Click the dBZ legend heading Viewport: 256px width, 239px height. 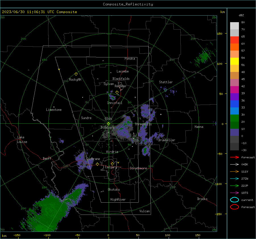[241, 15]
